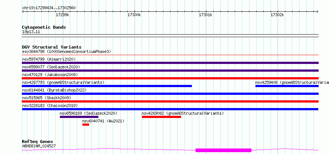Click the nsv470129 Jakobsson2008 red bar
Image resolution: width=329 pixels, height=154 pixels.
point(170,78)
